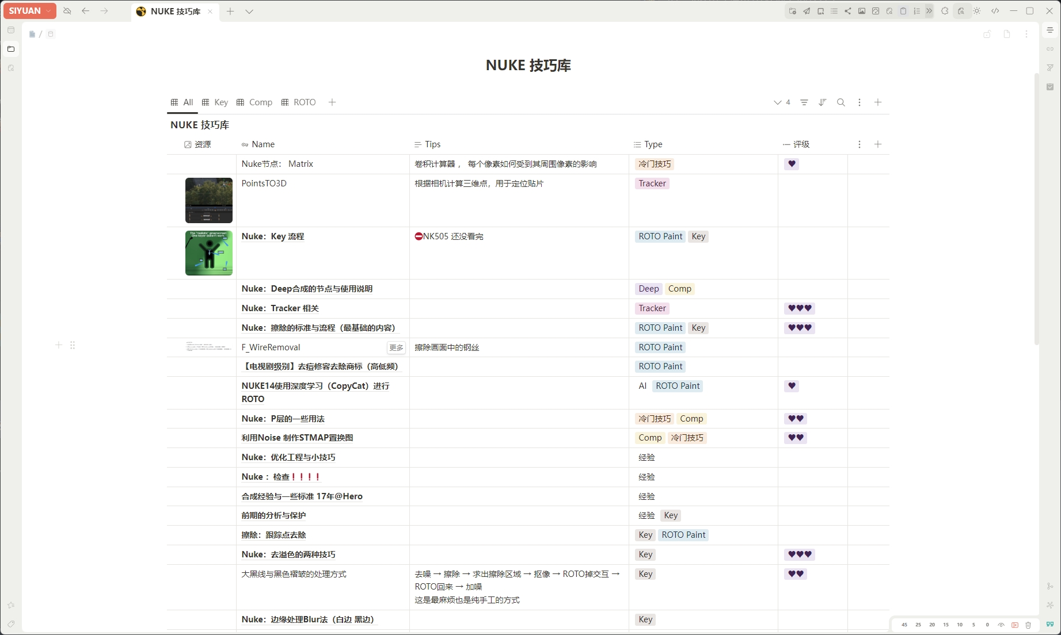Image resolution: width=1061 pixels, height=635 pixels.
Task: Open 利用Noise 制作STMAP置换图 link
Action: (x=297, y=438)
